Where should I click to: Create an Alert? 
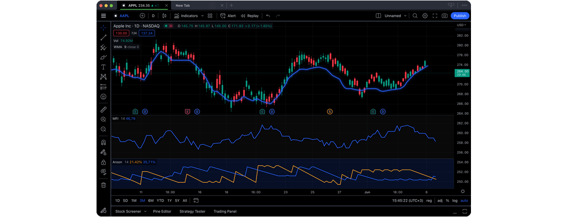(228, 16)
